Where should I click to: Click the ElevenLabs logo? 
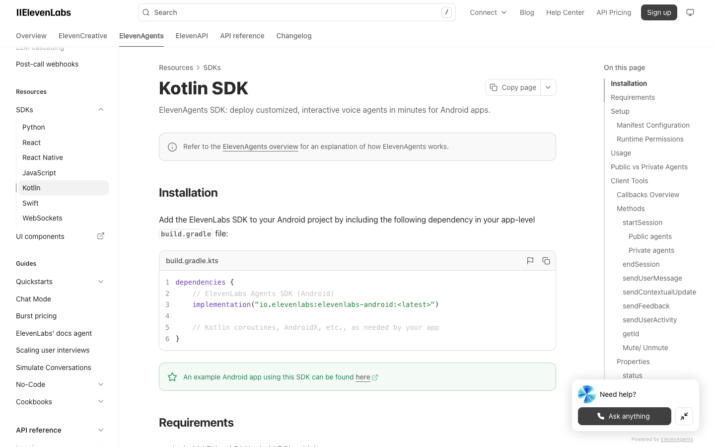(44, 12)
